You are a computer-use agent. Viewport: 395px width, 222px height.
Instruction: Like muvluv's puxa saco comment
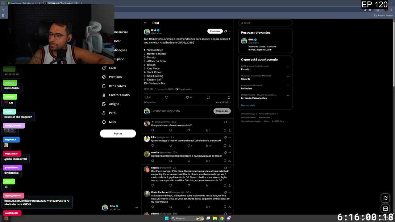tap(189, 161)
